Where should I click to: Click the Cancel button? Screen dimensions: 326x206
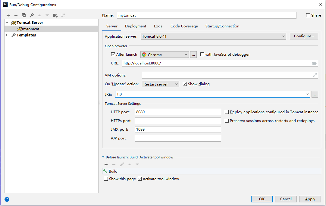coord(286,199)
